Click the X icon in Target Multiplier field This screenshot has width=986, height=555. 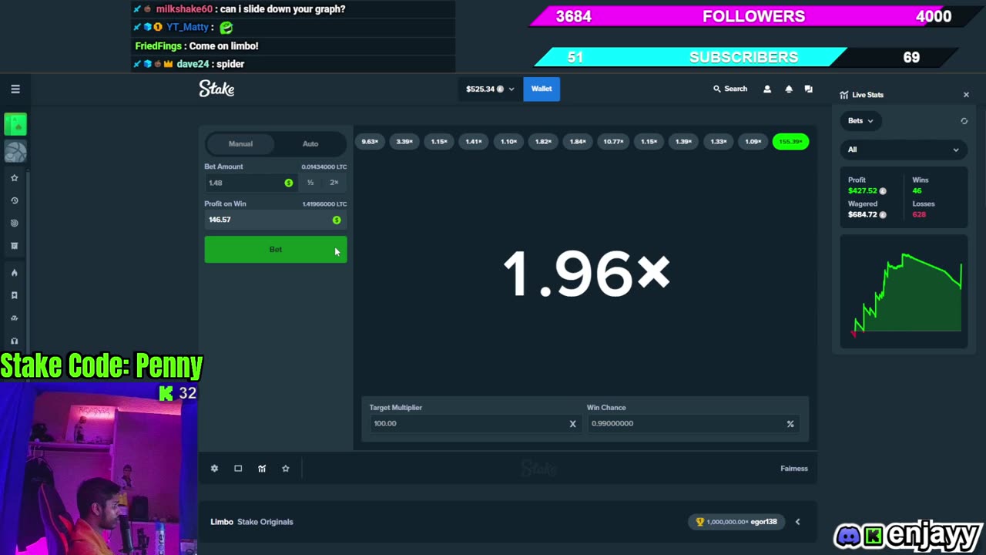click(x=572, y=423)
